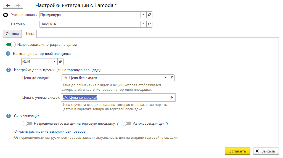The height and width of the screenshot is (158, 283).
Task: Open the расписание выгрузки цен товаров link
Action: (50, 131)
